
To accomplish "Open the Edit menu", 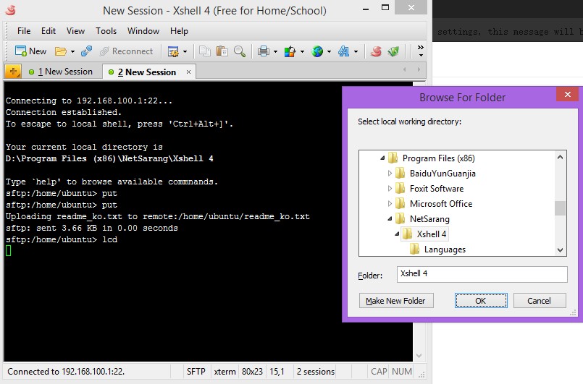I will tap(49, 31).
